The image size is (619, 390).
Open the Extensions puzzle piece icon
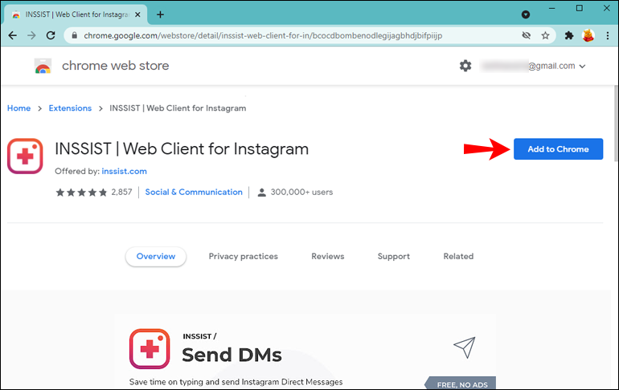pyautogui.click(x=569, y=35)
